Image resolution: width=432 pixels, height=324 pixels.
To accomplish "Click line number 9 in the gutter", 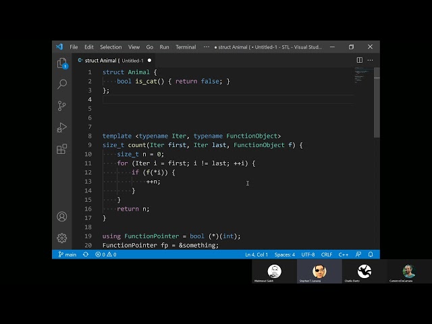I will pyautogui.click(x=90, y=145).
